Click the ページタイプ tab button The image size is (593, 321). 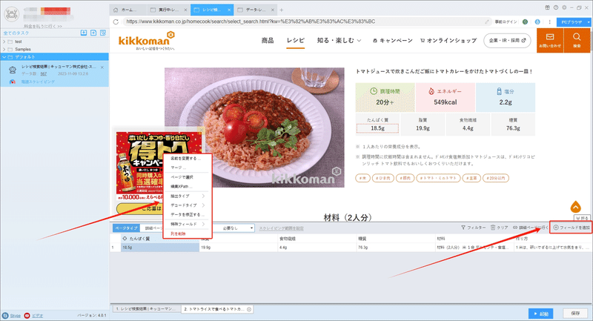[126, 228]
